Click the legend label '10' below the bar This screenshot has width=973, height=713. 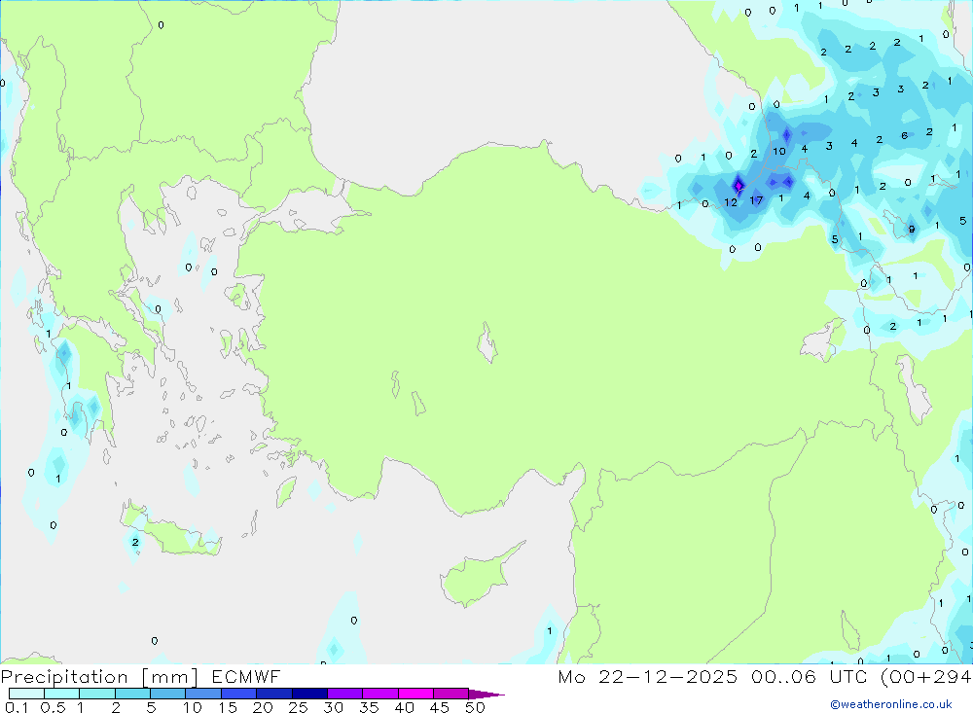click(x=193, y=707)
